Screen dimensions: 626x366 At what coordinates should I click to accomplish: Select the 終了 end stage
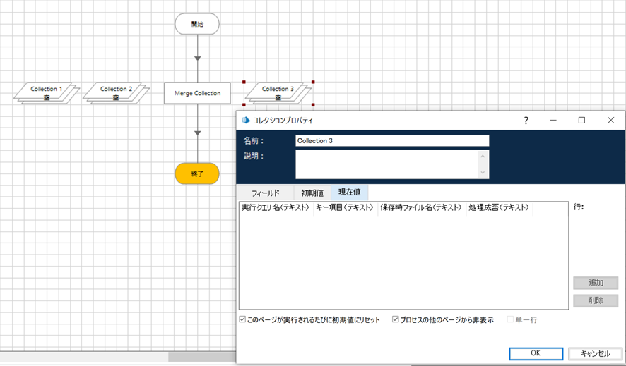pos(197,173)
